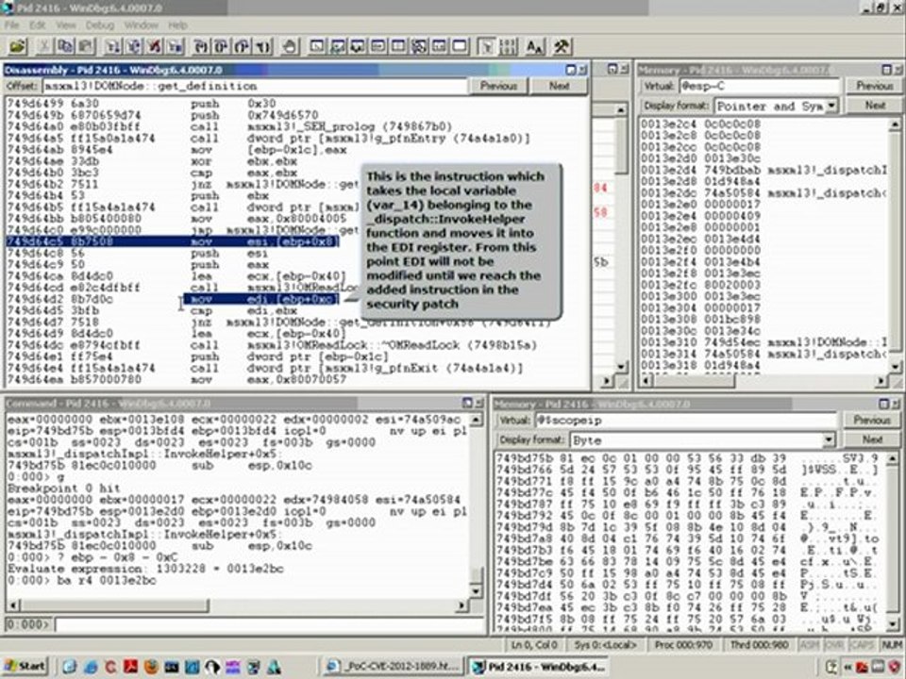The image size is (906, 679).
Task: Open the Watch window via toolbar icon
Action: (338, 47)
